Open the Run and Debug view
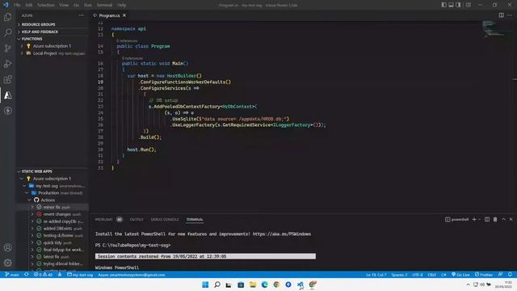Screen dimensions: 517x291 click(x=7, y=64)
